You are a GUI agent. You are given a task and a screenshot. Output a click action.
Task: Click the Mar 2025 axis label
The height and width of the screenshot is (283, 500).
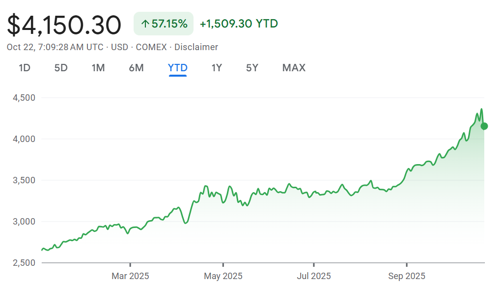coord(130,276)
